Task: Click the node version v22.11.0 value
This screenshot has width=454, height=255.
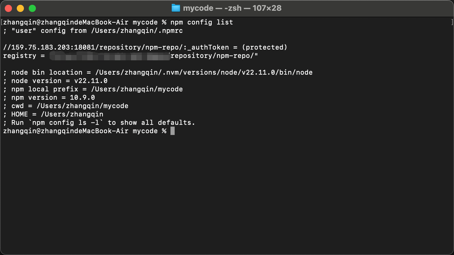Action: coord(91,81)
